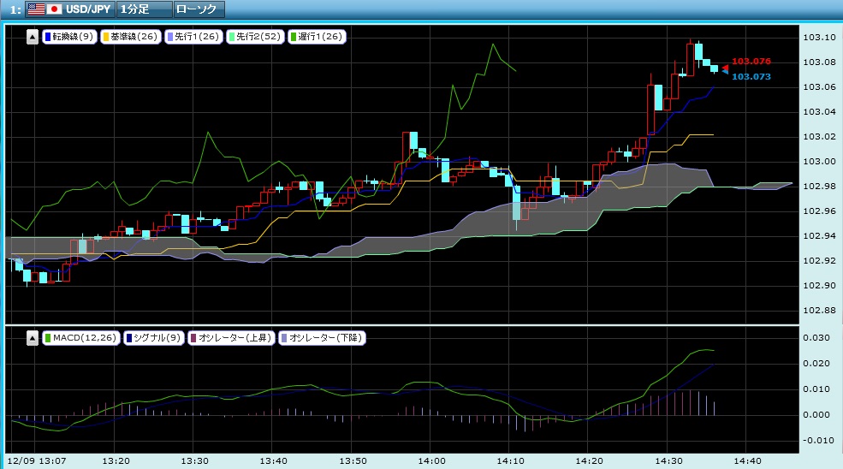
Task: Click the 14:30 time axis label
Action: point(668,461)
